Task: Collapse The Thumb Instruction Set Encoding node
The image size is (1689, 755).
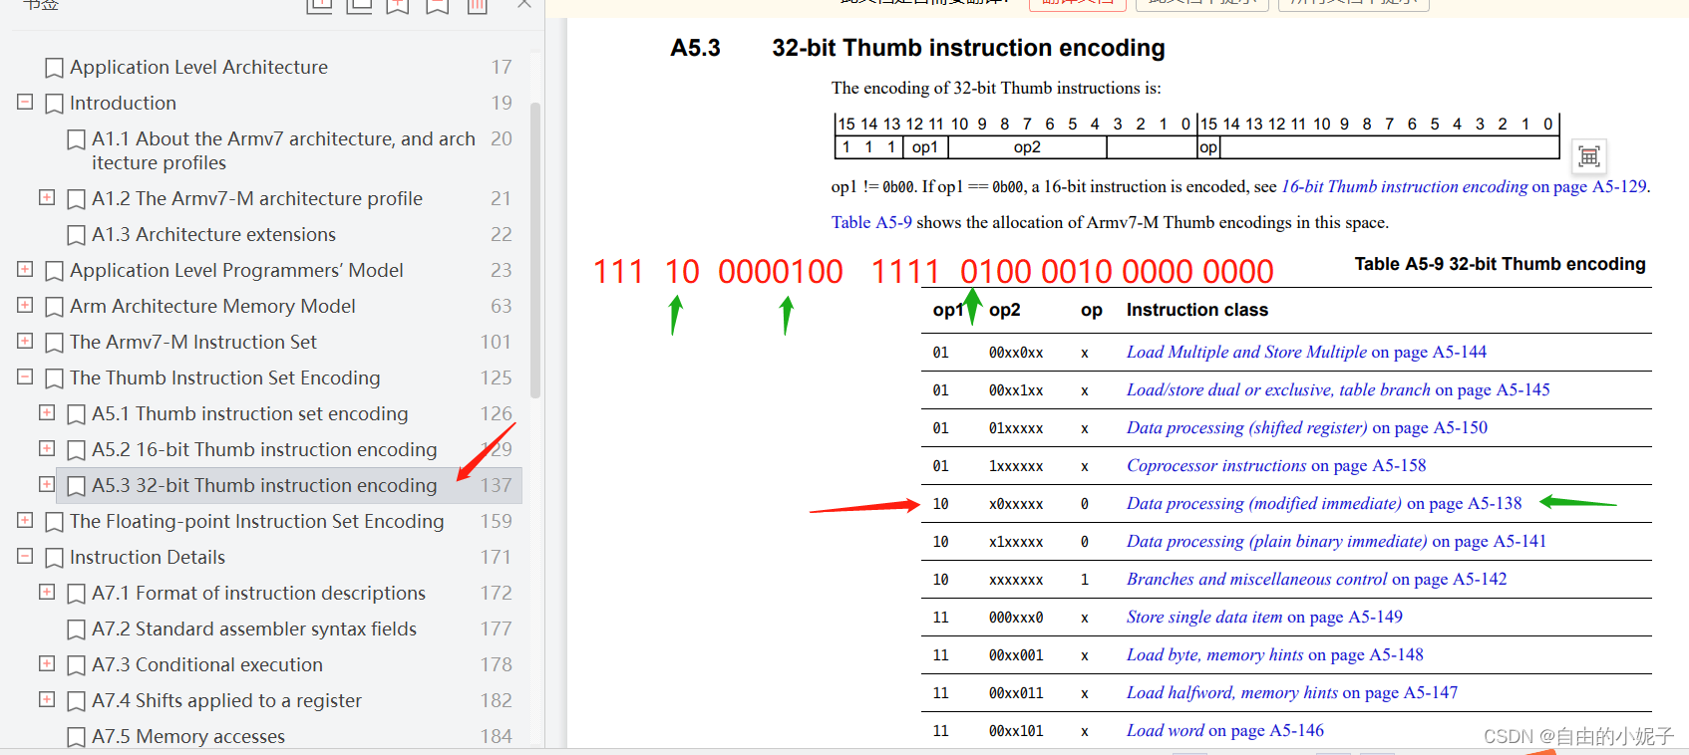Action: [25, 377]
